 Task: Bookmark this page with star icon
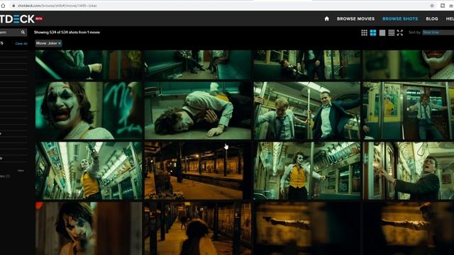(432, 6)
